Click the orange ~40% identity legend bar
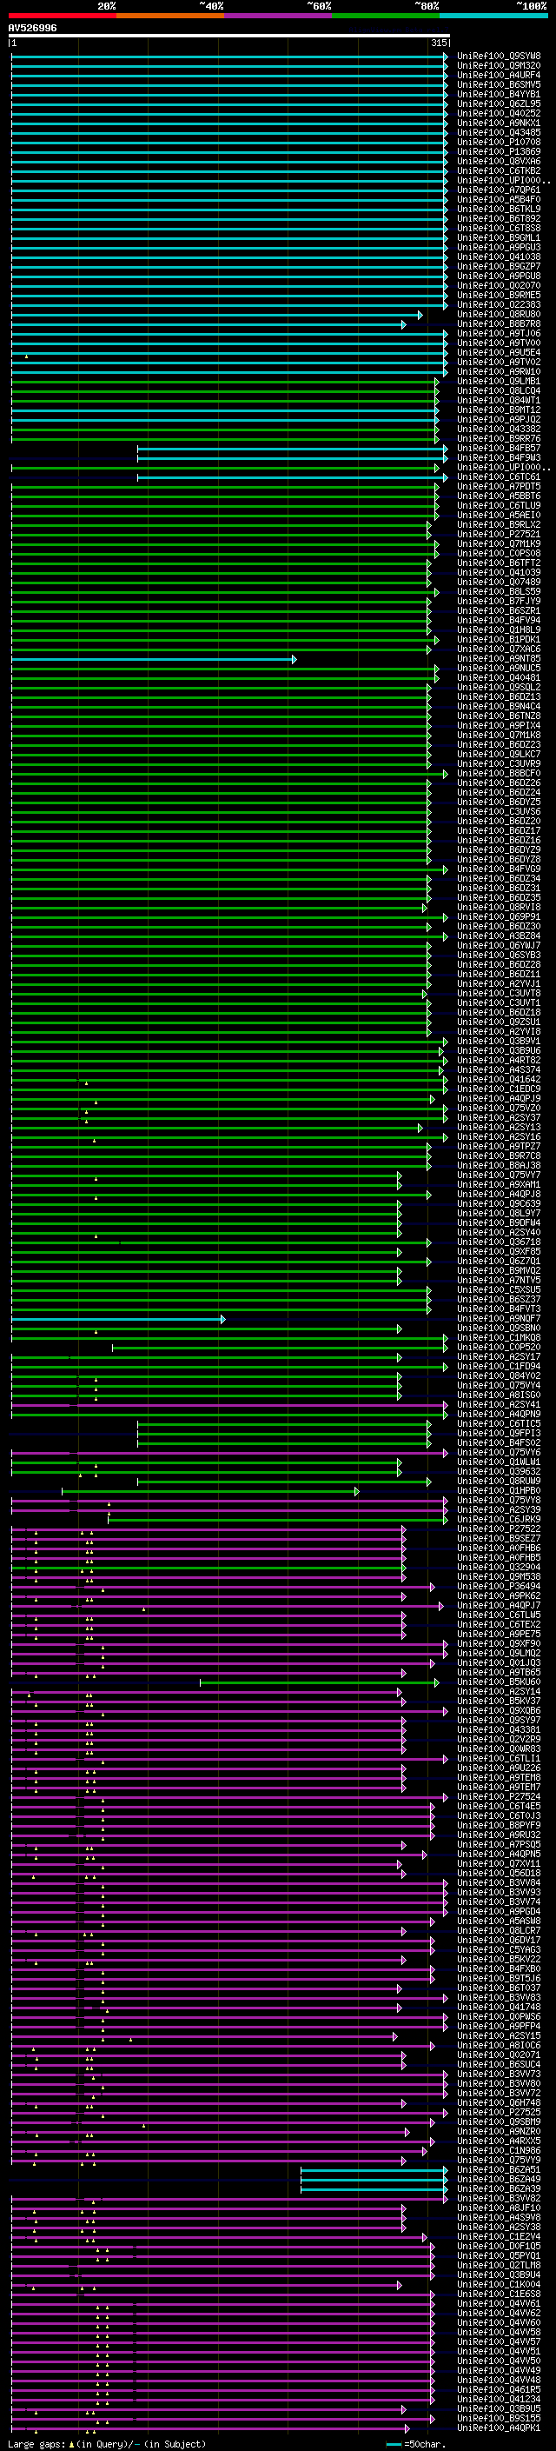Image resolution: width=556 pixels, height=2451 pixels. (x=170, y=16)
